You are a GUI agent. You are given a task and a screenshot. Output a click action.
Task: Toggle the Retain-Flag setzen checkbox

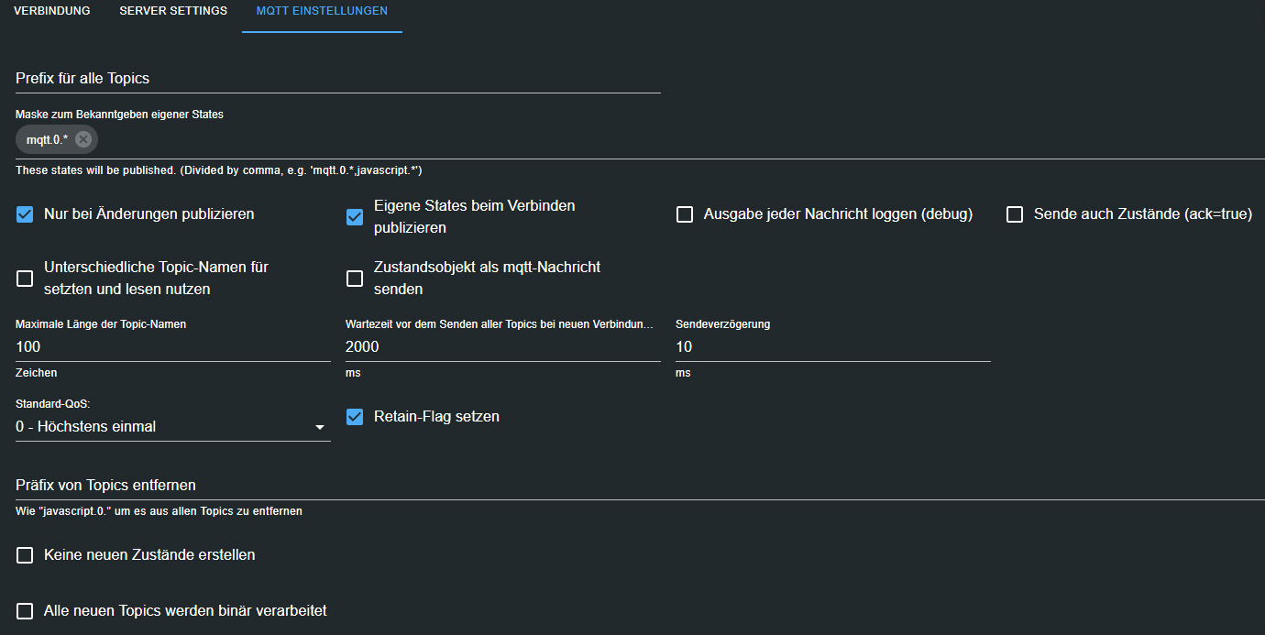click(x=355, y=417)
